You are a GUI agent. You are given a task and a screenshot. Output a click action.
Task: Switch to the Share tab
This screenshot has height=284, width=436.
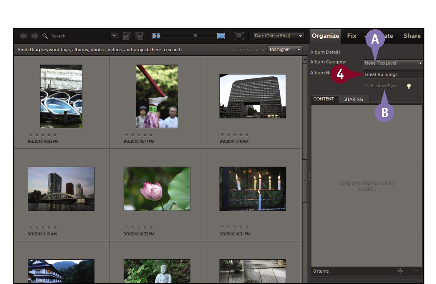(x=412, y=36)
